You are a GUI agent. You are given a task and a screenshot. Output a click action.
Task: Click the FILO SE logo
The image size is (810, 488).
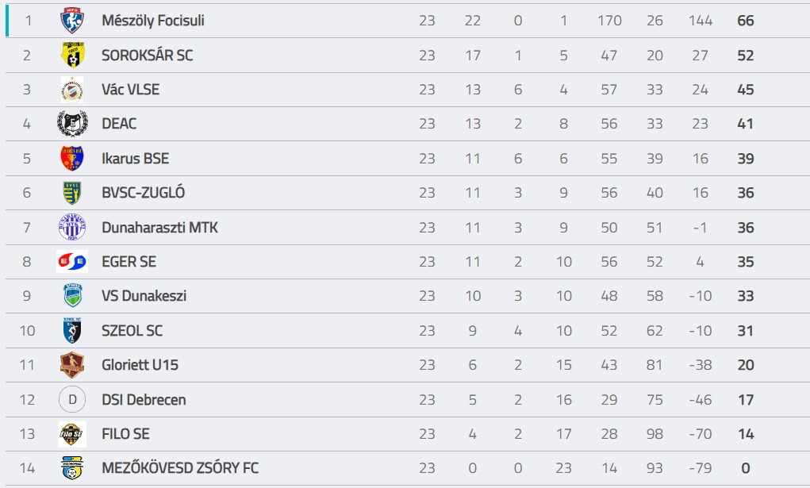click(72, 434)
